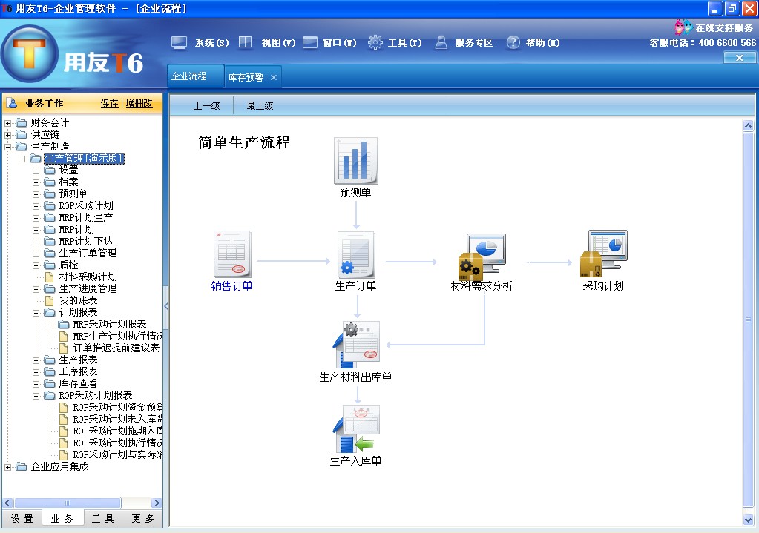Jump to top level with 最上级

tap(260, 105)
